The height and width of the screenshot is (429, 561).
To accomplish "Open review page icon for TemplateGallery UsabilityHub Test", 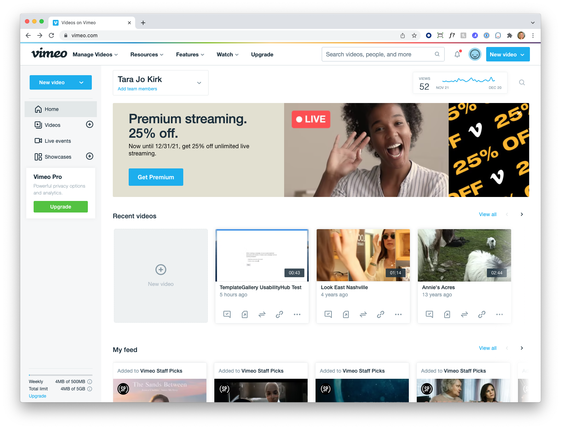I will [227, 314].
